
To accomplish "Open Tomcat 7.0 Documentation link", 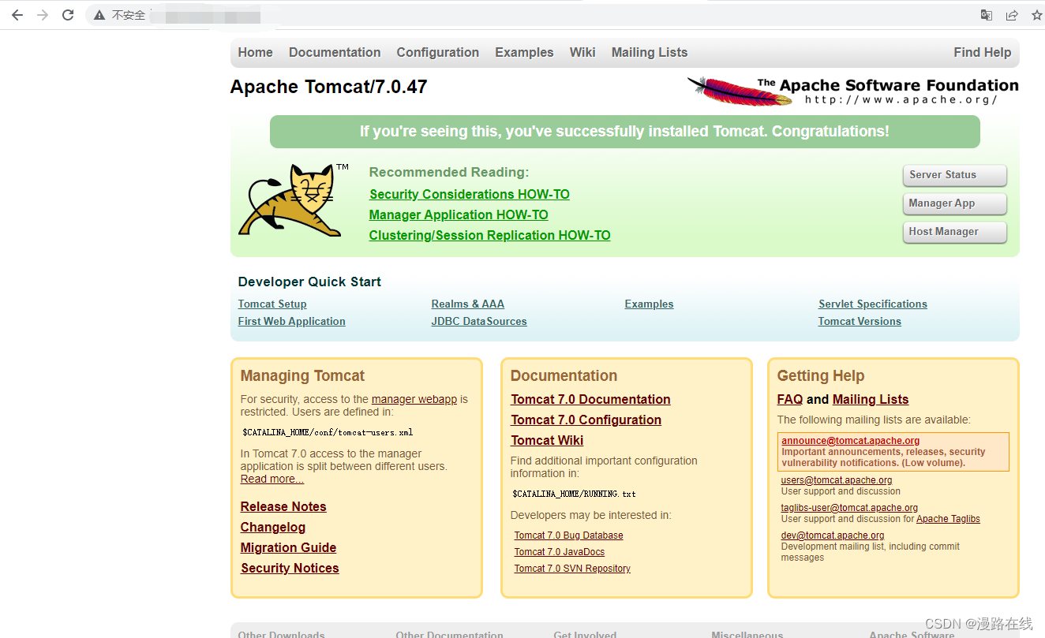I will pos(591,399).
